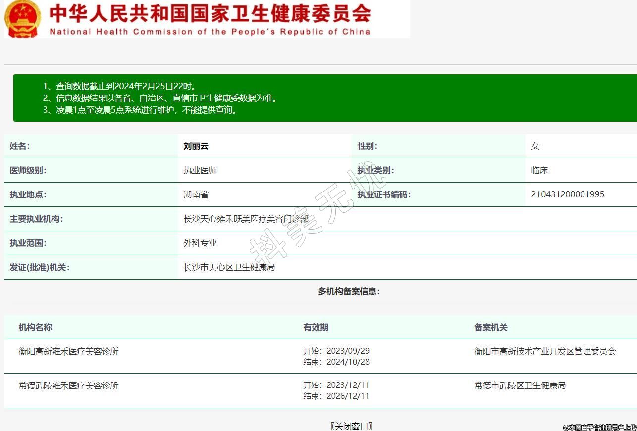The width and height of the screenshot is (637, 431).
Task: Click the Chinese commission title in header
Action: point(210,13)
